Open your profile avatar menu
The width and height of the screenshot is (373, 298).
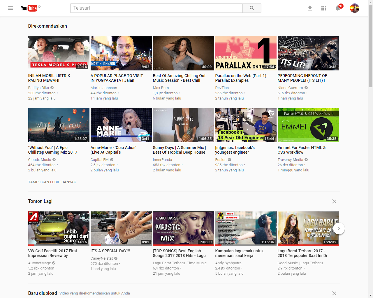(354, 8)
